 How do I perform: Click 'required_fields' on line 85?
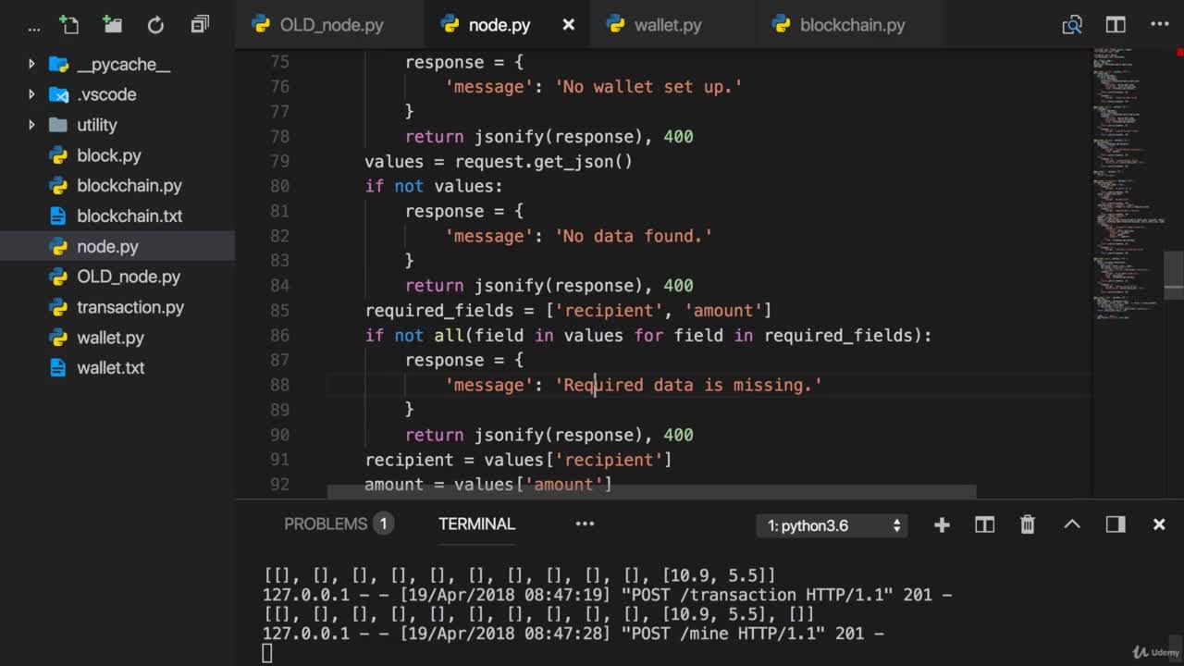439,311
